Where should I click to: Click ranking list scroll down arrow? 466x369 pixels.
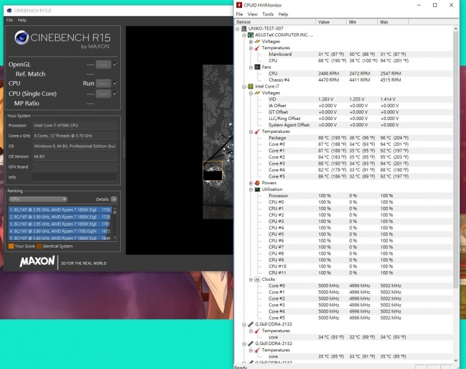pos(115,237)
